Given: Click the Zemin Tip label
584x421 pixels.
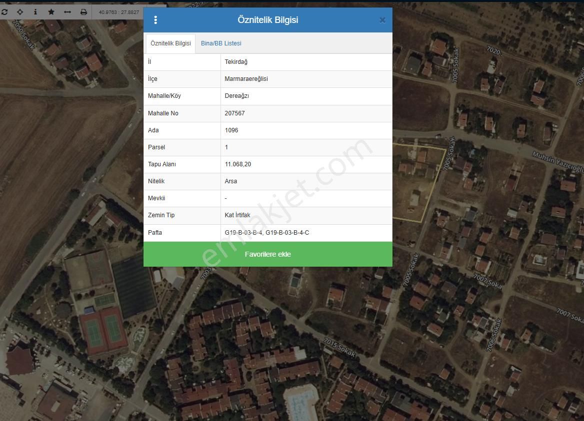Looking at the screenshot, I should [161, 215].
